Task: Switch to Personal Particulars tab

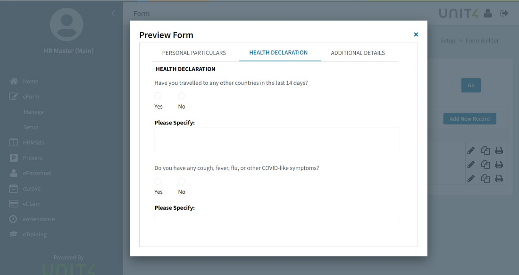Action: pyautogui.click(x=194, y=53)
